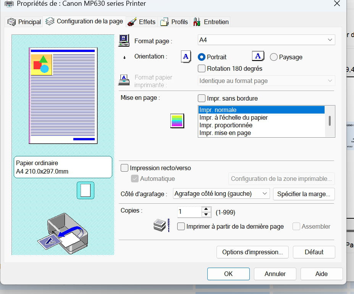Click the portrait orientation page icon
Screen dimensions: 354x294
(x=186, y=57)
